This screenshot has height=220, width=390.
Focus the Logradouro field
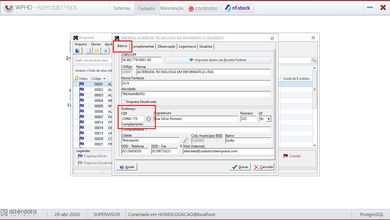pyautogui.click(x=196, y=119)
